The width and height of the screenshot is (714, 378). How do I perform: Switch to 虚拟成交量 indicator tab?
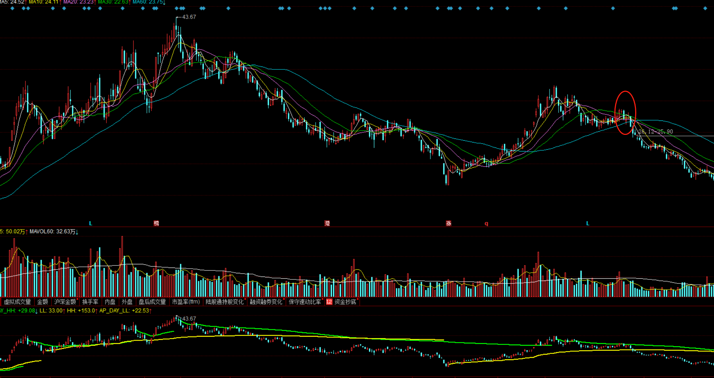coord(17,302)
